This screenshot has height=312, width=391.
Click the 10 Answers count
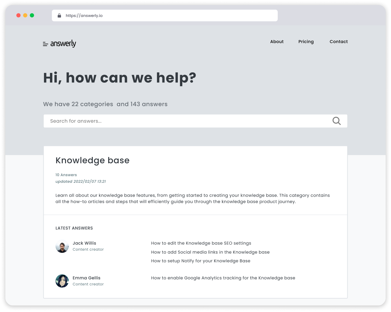coord(66,175)
